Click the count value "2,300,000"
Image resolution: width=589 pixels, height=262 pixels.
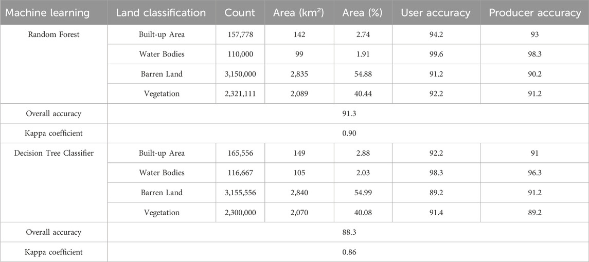240,213
